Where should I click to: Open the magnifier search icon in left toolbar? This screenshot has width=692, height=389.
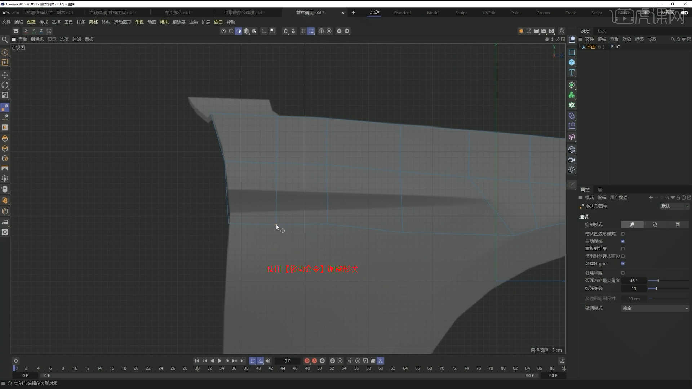point(5,40)
